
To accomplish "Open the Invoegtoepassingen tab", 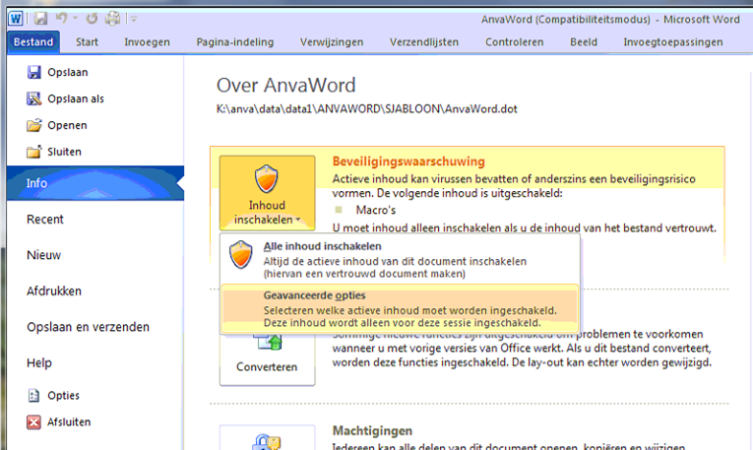I will click(x=673, y=42).
